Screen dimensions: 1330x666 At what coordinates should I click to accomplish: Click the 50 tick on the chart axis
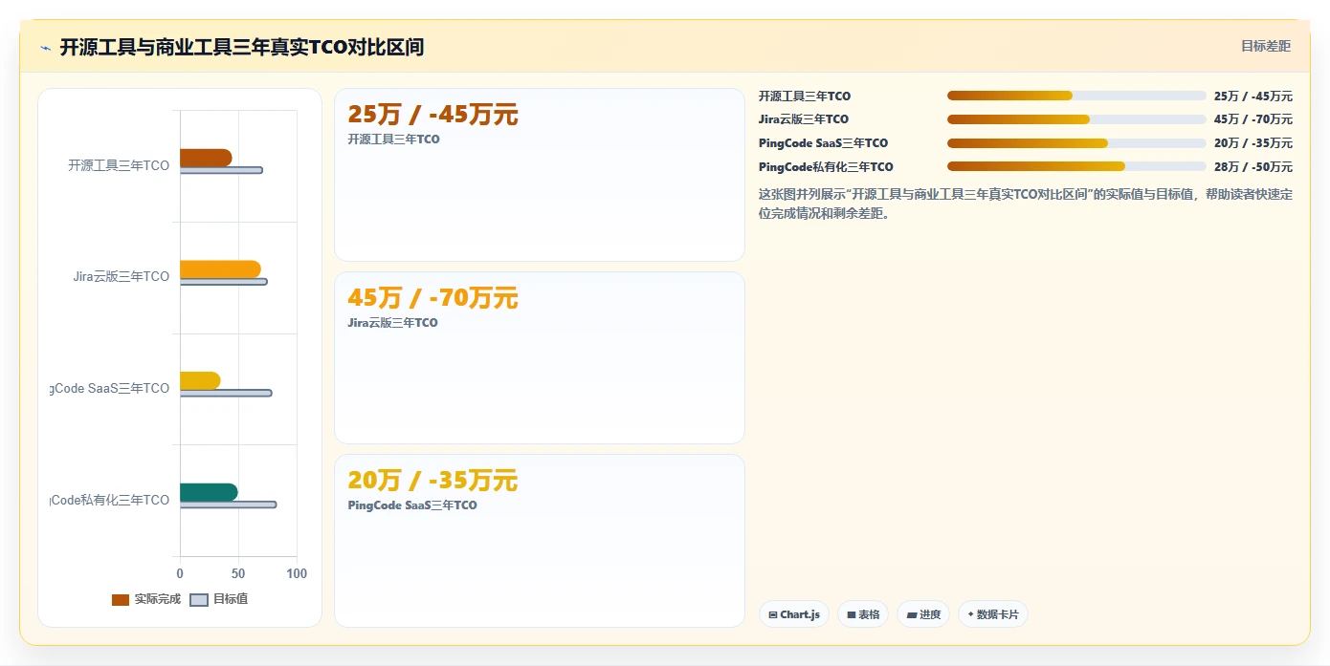[x=238, y=573]
